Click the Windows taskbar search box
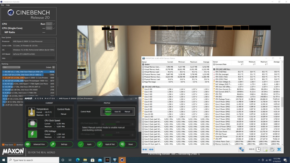290x163 pixels. click(x=33, y=160)
